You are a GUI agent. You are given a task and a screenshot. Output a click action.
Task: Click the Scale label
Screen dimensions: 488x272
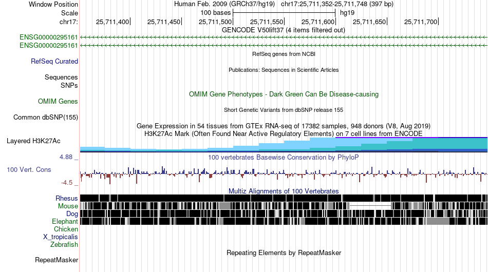(69, 13)
